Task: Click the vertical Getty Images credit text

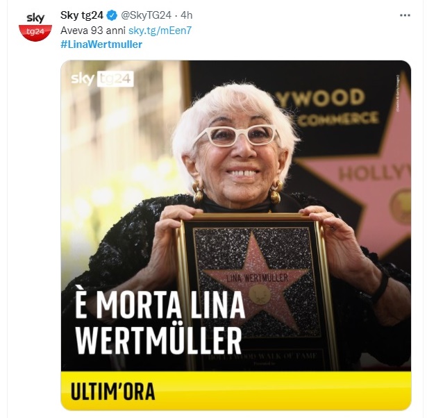Action: (x=398, y=93)
